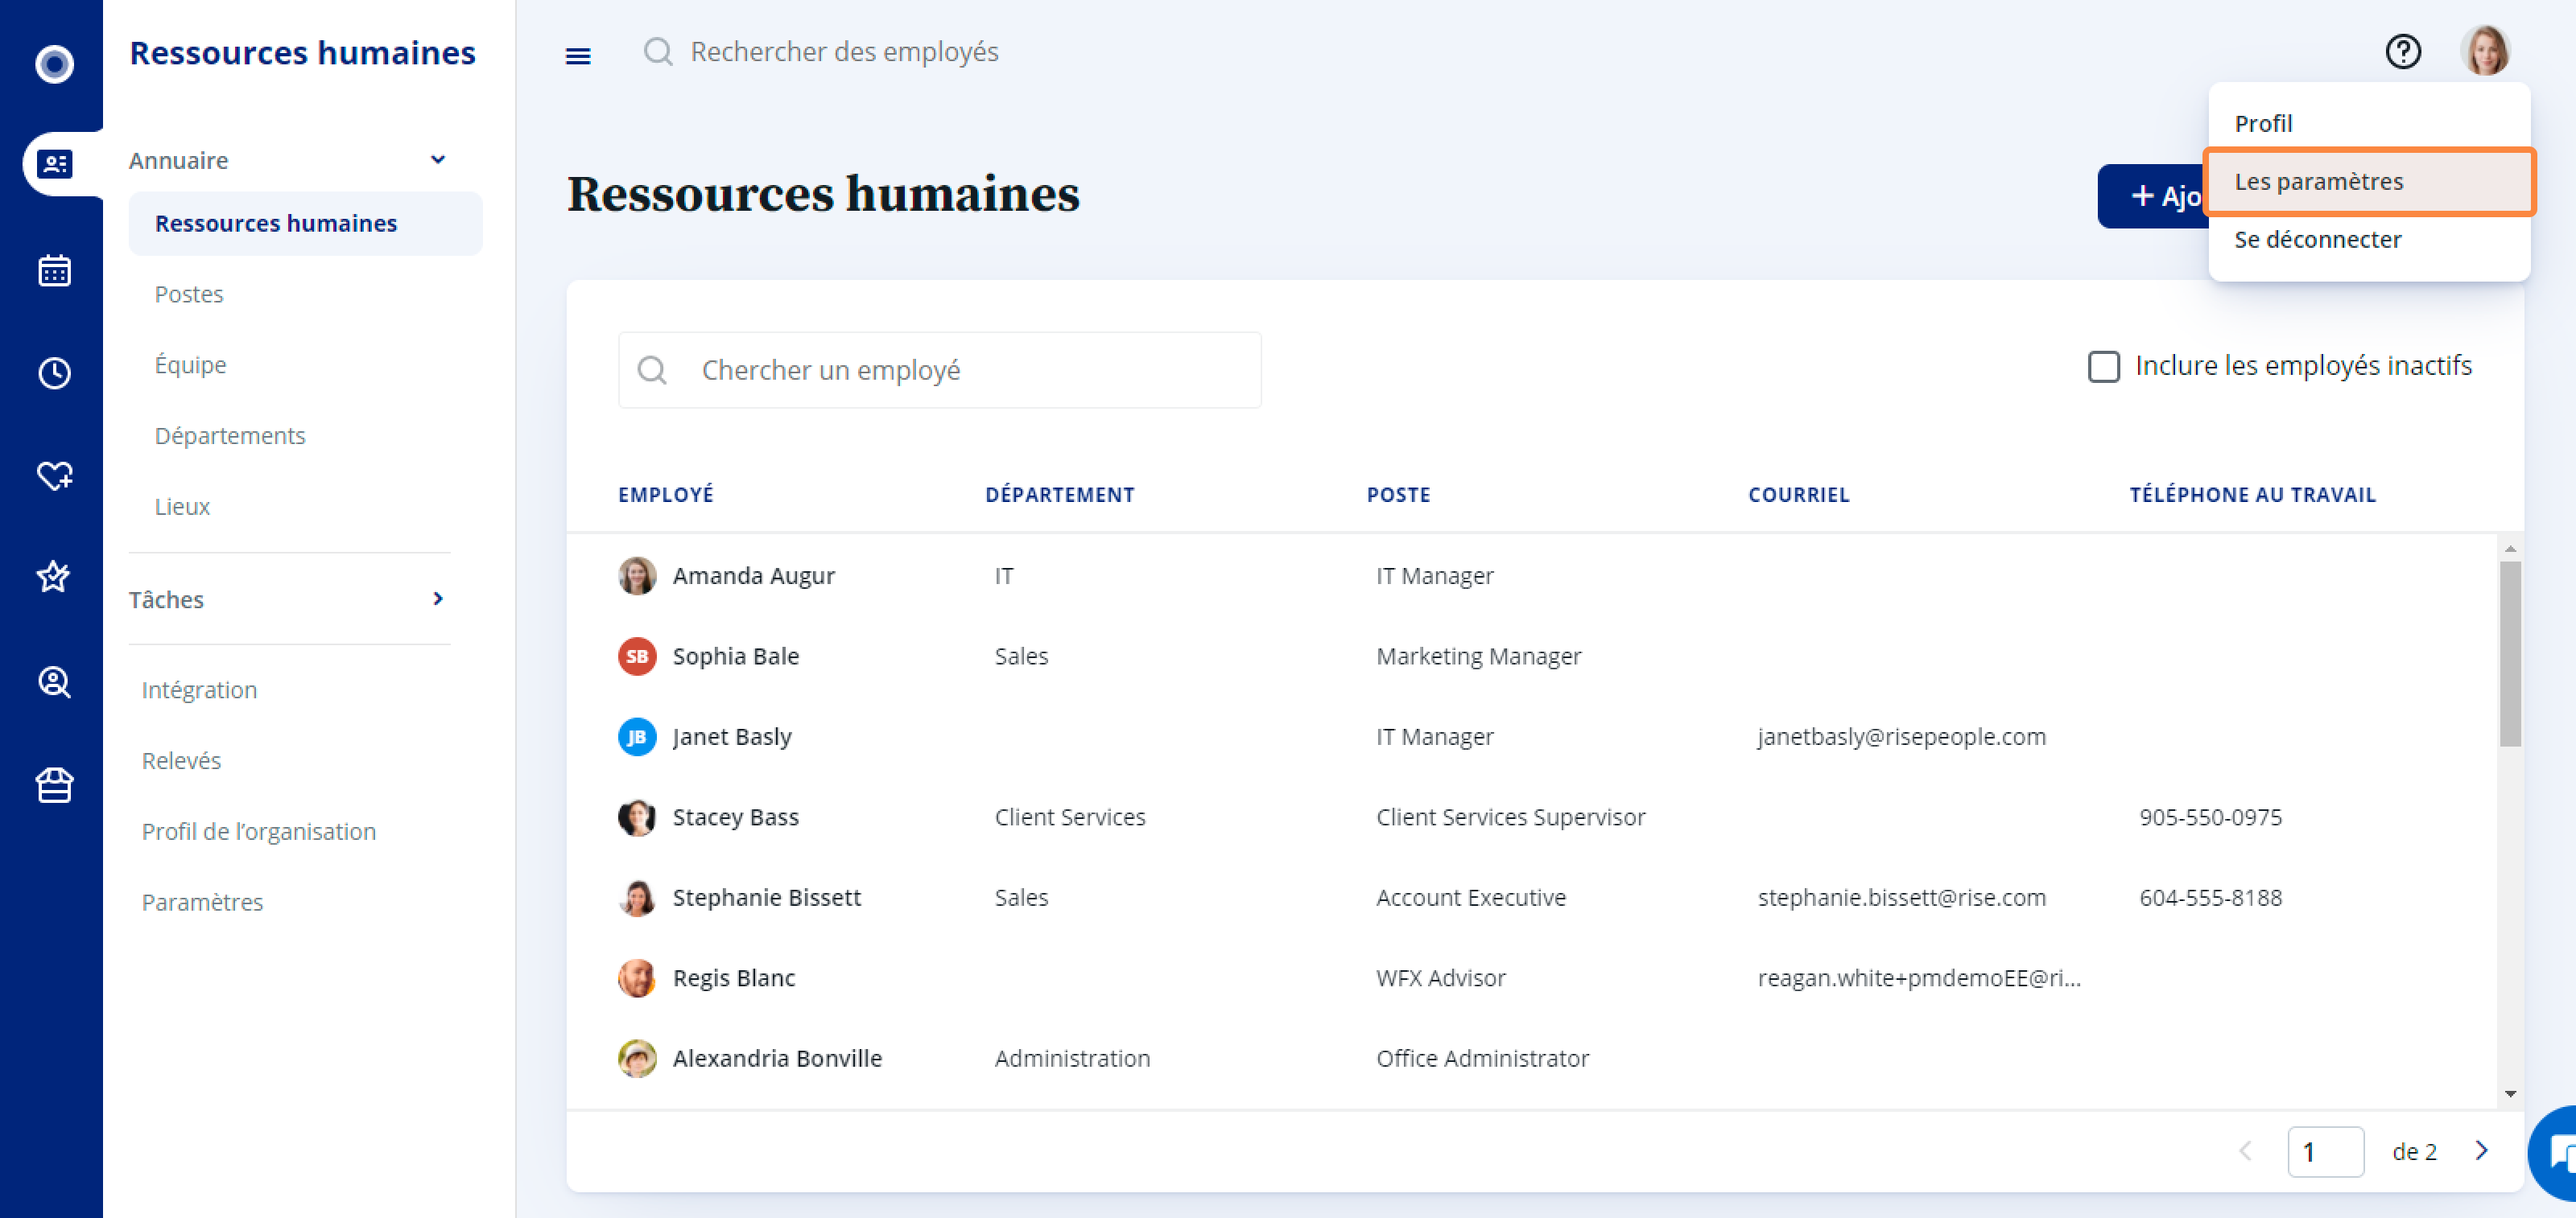Click janetbasly@risepeople.com email
The height and width of the screenshot is (1218, 2576).
(1901, 736)
